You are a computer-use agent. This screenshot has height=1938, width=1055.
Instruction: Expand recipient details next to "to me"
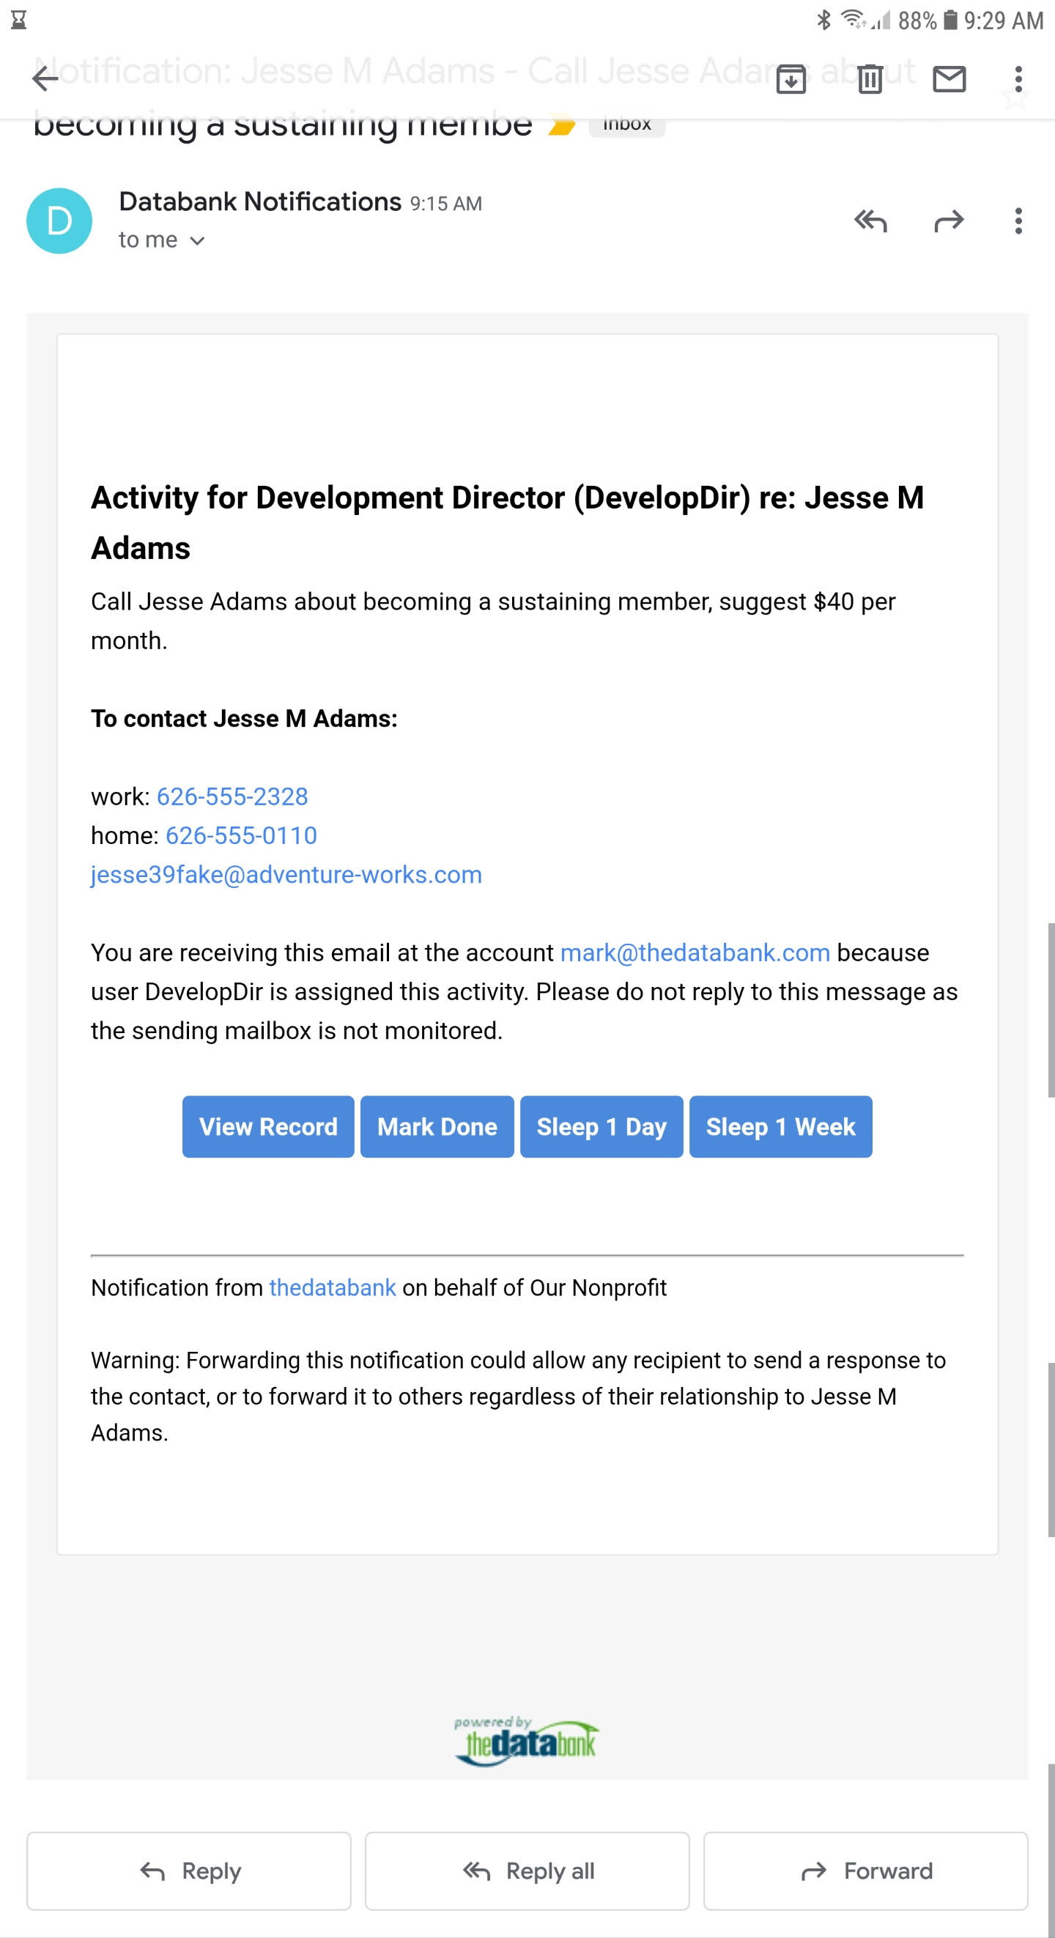click(x=197, y=241)
